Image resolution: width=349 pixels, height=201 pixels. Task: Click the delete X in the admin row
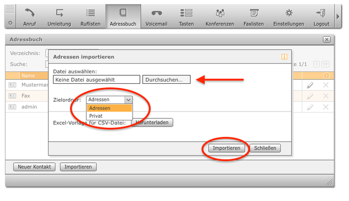click(x=326, y=107)
